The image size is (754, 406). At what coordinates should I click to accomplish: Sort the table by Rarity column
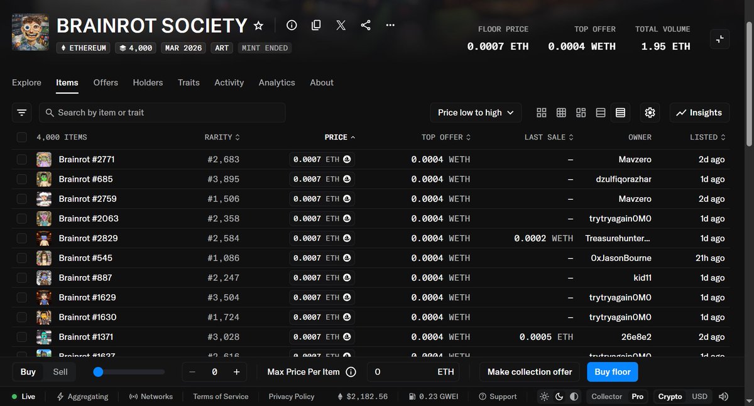click(222, 137)
